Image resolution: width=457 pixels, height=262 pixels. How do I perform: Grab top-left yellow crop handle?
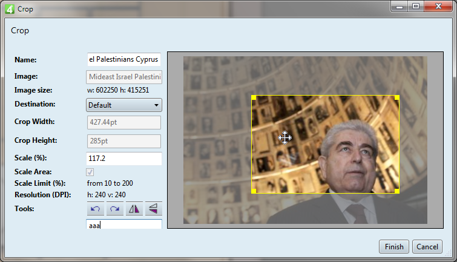[x=254, y=97]
